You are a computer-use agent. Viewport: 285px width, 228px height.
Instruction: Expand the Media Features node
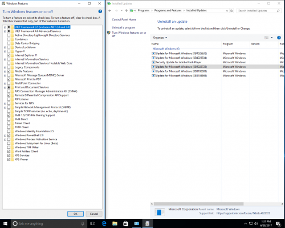(x=5, y=71)
